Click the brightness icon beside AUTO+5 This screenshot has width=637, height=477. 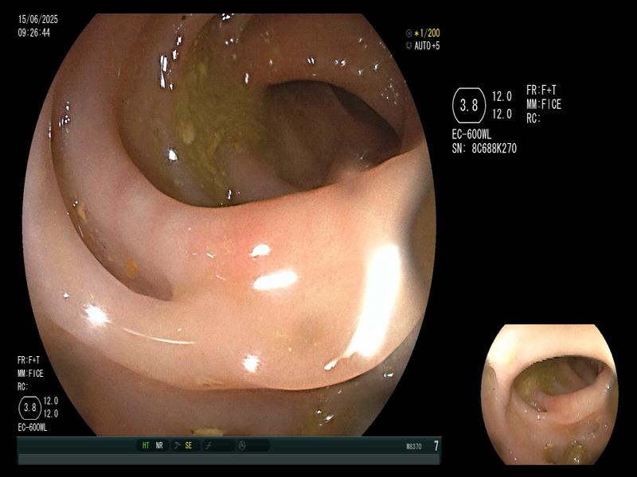point(408,46)
